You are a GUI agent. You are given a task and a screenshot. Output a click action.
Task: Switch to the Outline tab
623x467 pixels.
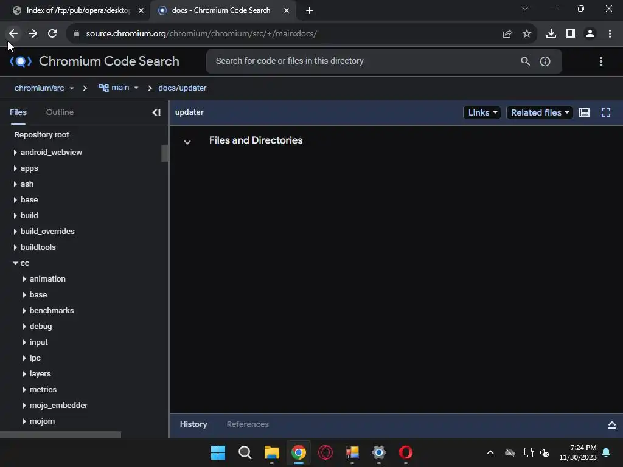point(60,112)
